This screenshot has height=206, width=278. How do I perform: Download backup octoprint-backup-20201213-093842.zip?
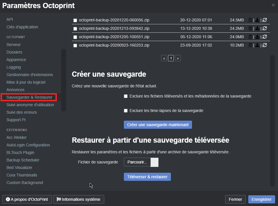point(257,28)
